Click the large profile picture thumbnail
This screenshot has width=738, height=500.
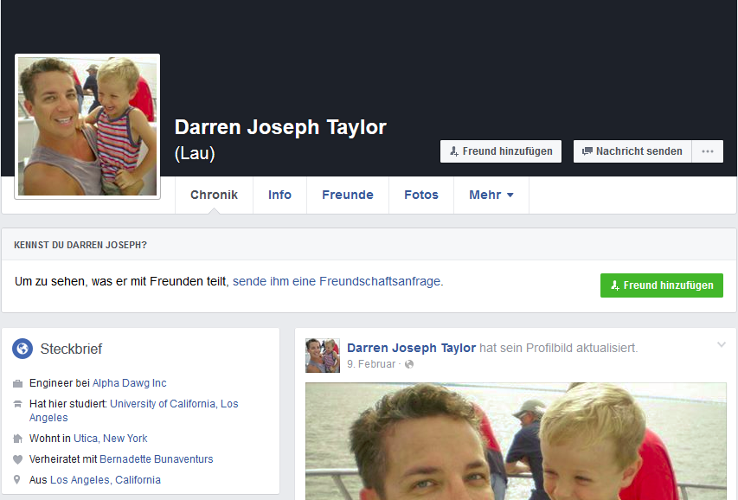point(87,126)
